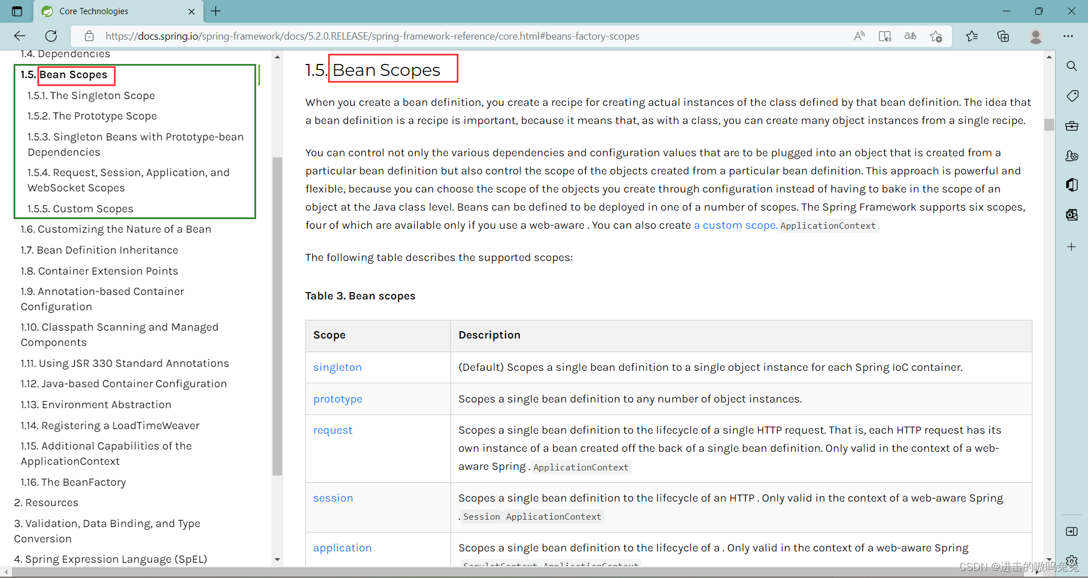Open the sidebar Tools briefcase icon
Viewport: 1088px width, 578px height.
pos(1072,126)
